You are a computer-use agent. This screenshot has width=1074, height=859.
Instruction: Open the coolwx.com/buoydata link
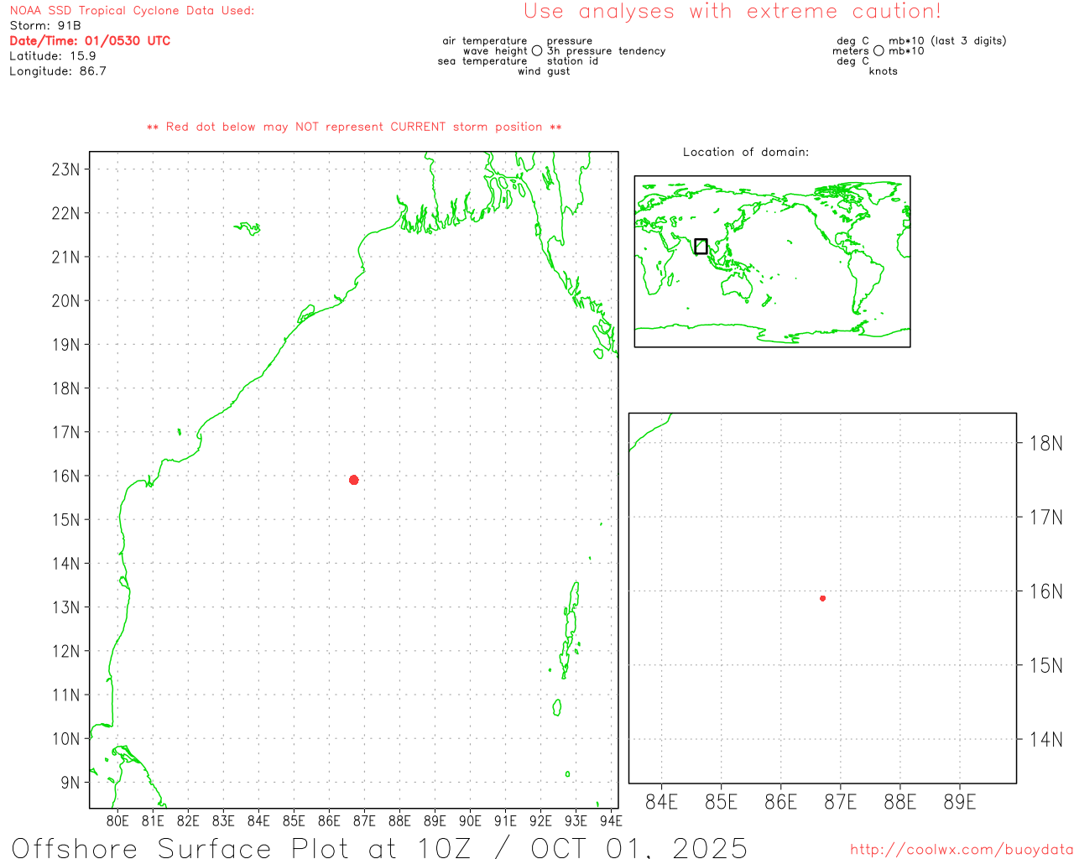(961, 850)
